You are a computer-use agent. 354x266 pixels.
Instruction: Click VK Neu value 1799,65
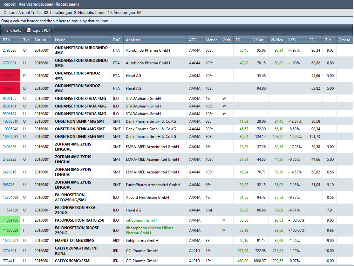277,261
